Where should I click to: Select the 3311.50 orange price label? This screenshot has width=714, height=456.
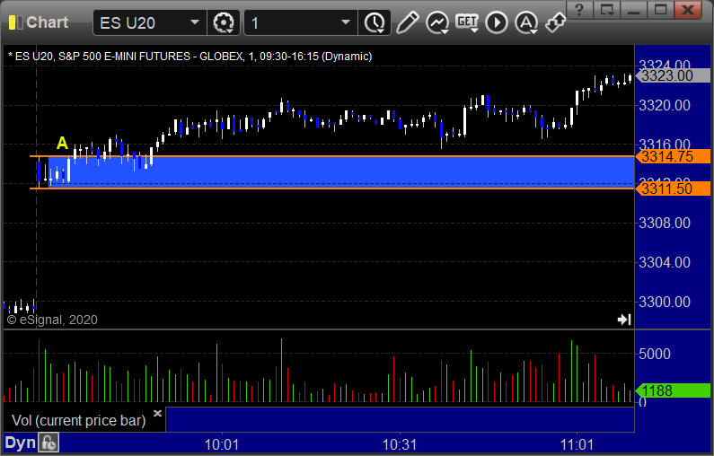pyautogui.click(x=673, y=189)
